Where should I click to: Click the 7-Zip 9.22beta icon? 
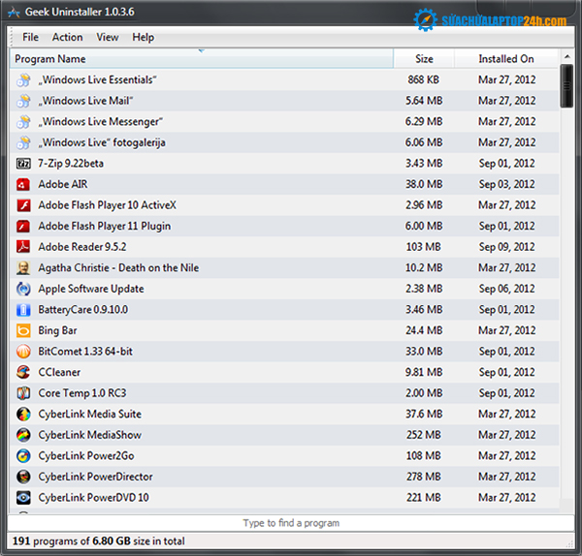(x=23, y=164)
